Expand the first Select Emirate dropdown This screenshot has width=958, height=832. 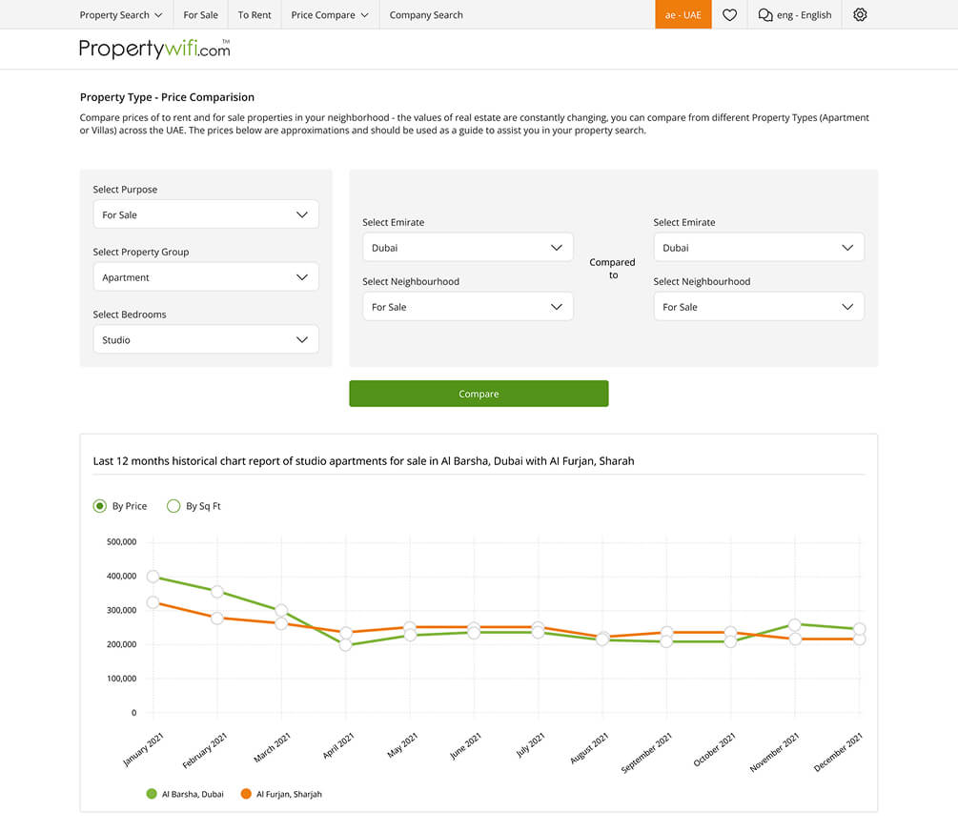(467, 247)
